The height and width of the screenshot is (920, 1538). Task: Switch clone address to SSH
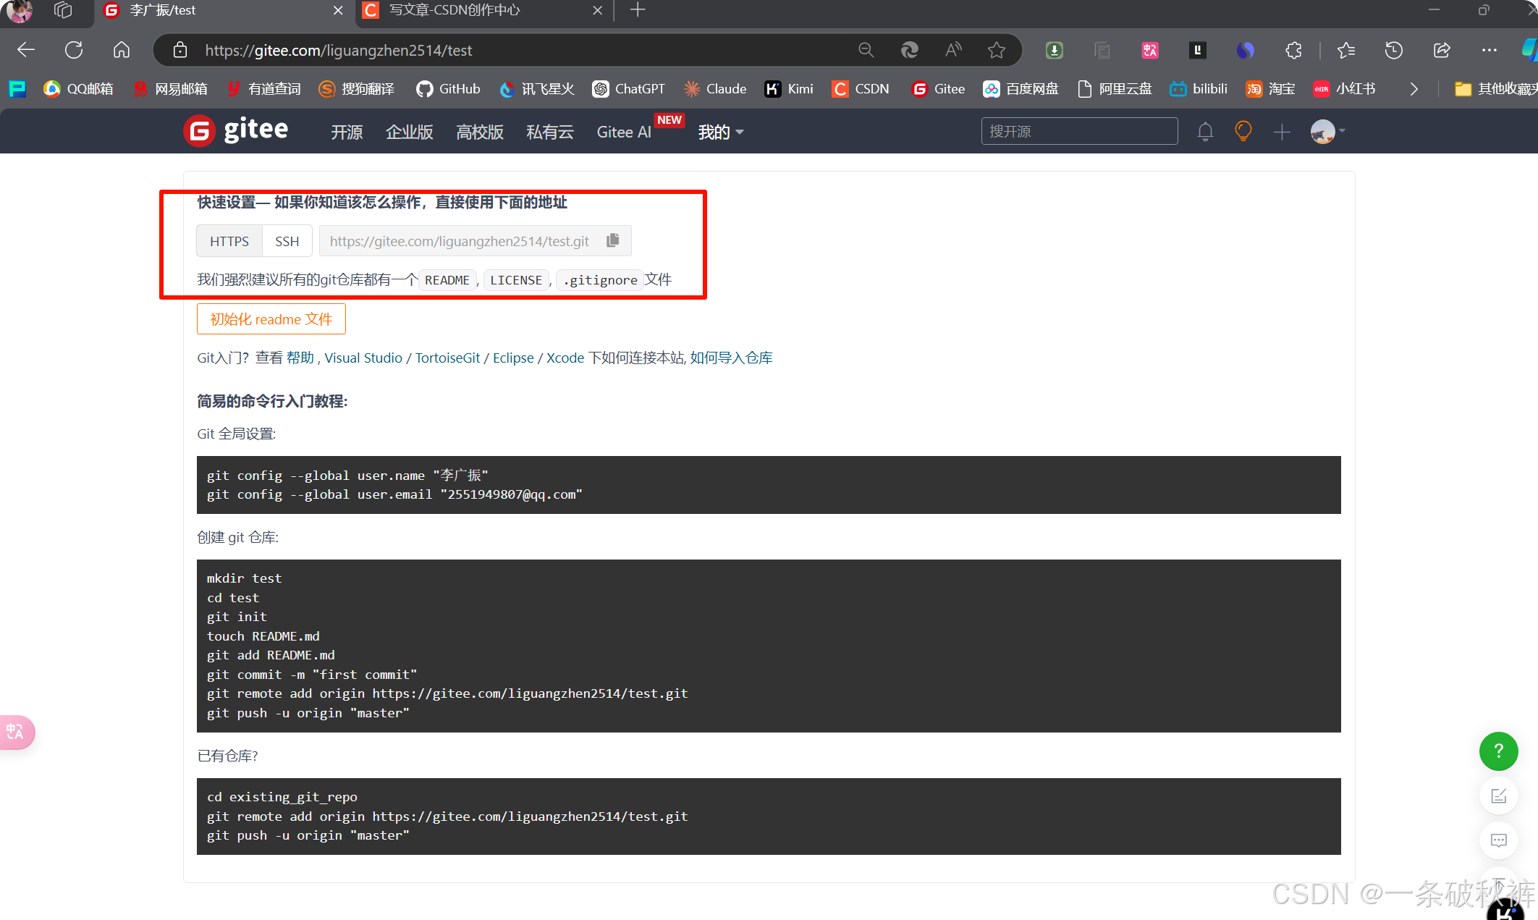tap(287, 241)
